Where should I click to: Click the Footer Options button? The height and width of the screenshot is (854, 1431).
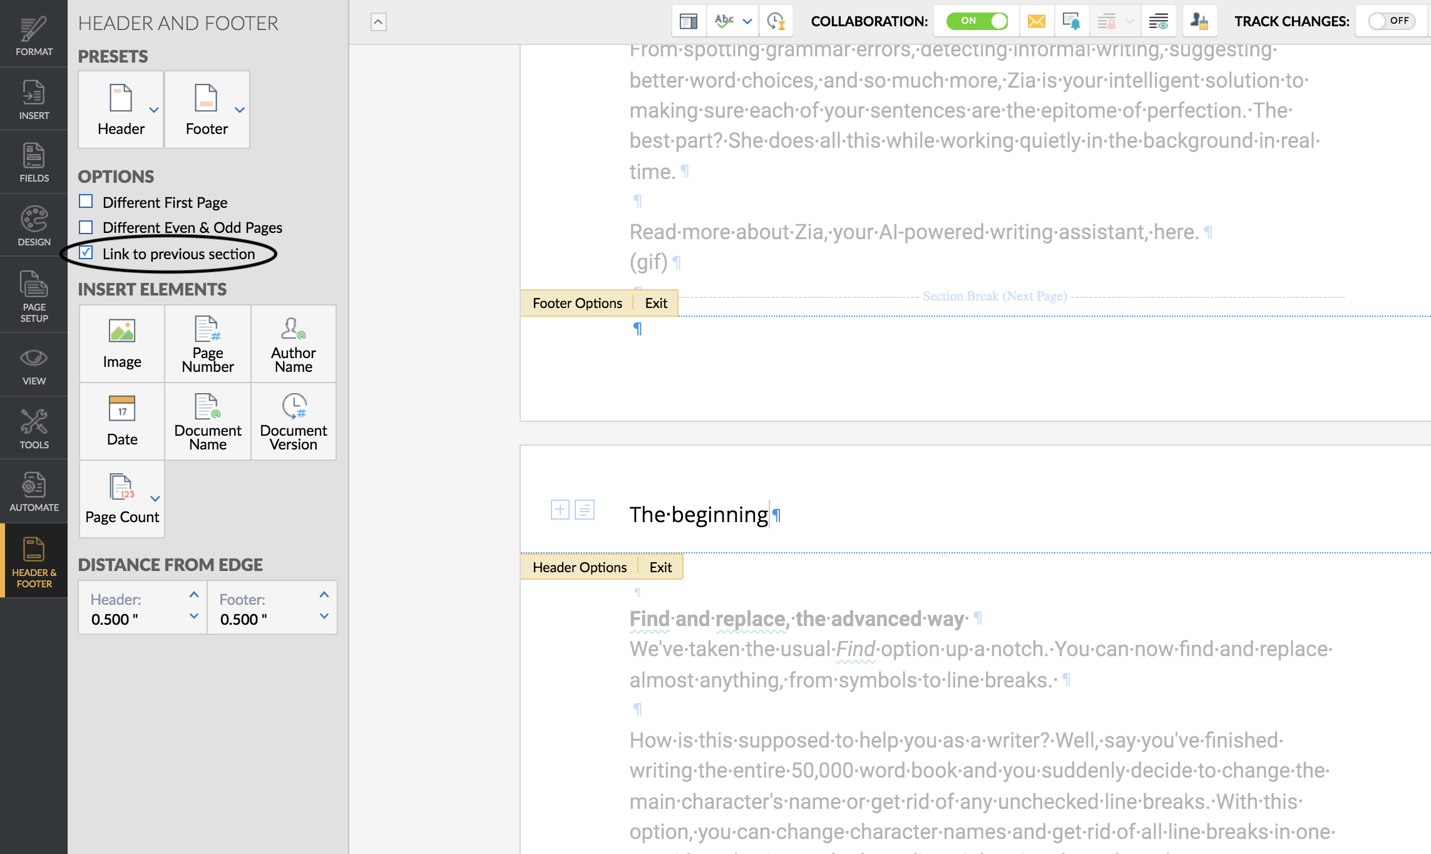pyautogui.click(x=577, y=303)
